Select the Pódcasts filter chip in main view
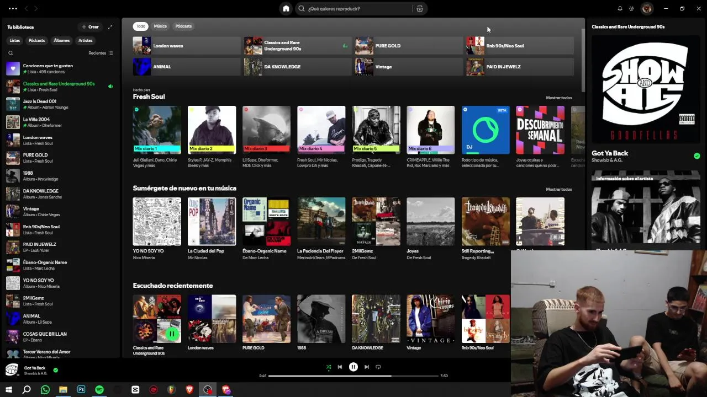Screen dimensions: 707x397 click(183, 26)
